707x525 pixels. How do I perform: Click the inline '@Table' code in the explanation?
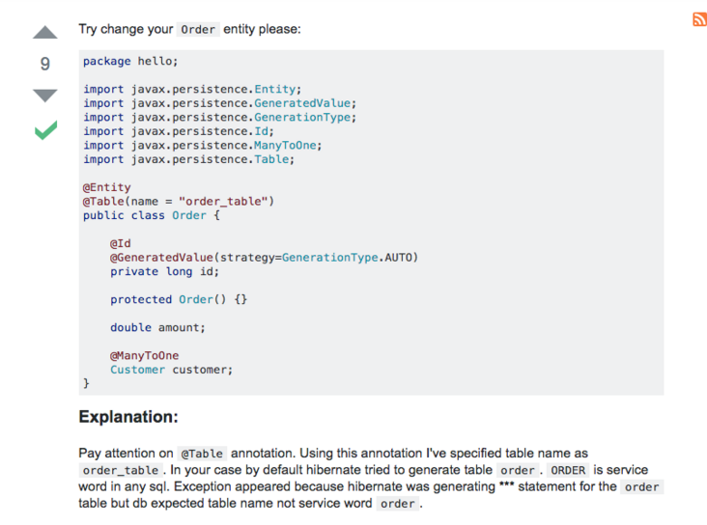point(202,454)
